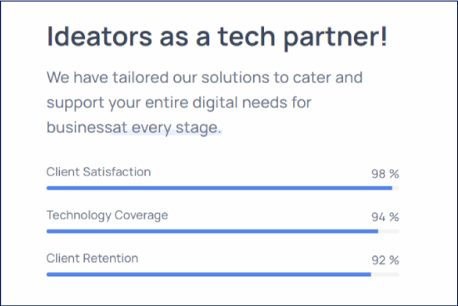
Task: Click the blue Client Satisfaction progress bar
Action: (x=219, y=188)
